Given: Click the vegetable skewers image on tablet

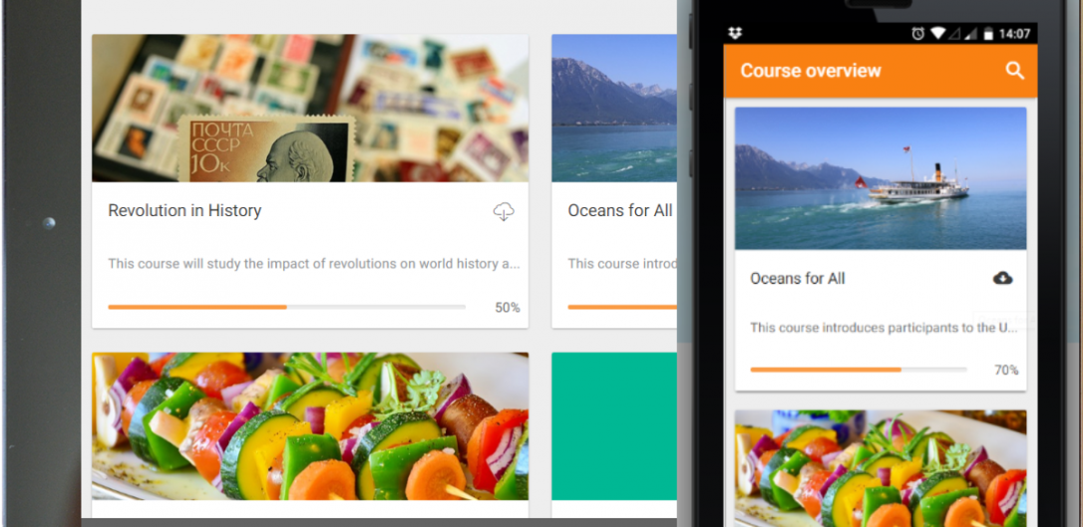Looking at the screenshot, I should pos(310,426).
